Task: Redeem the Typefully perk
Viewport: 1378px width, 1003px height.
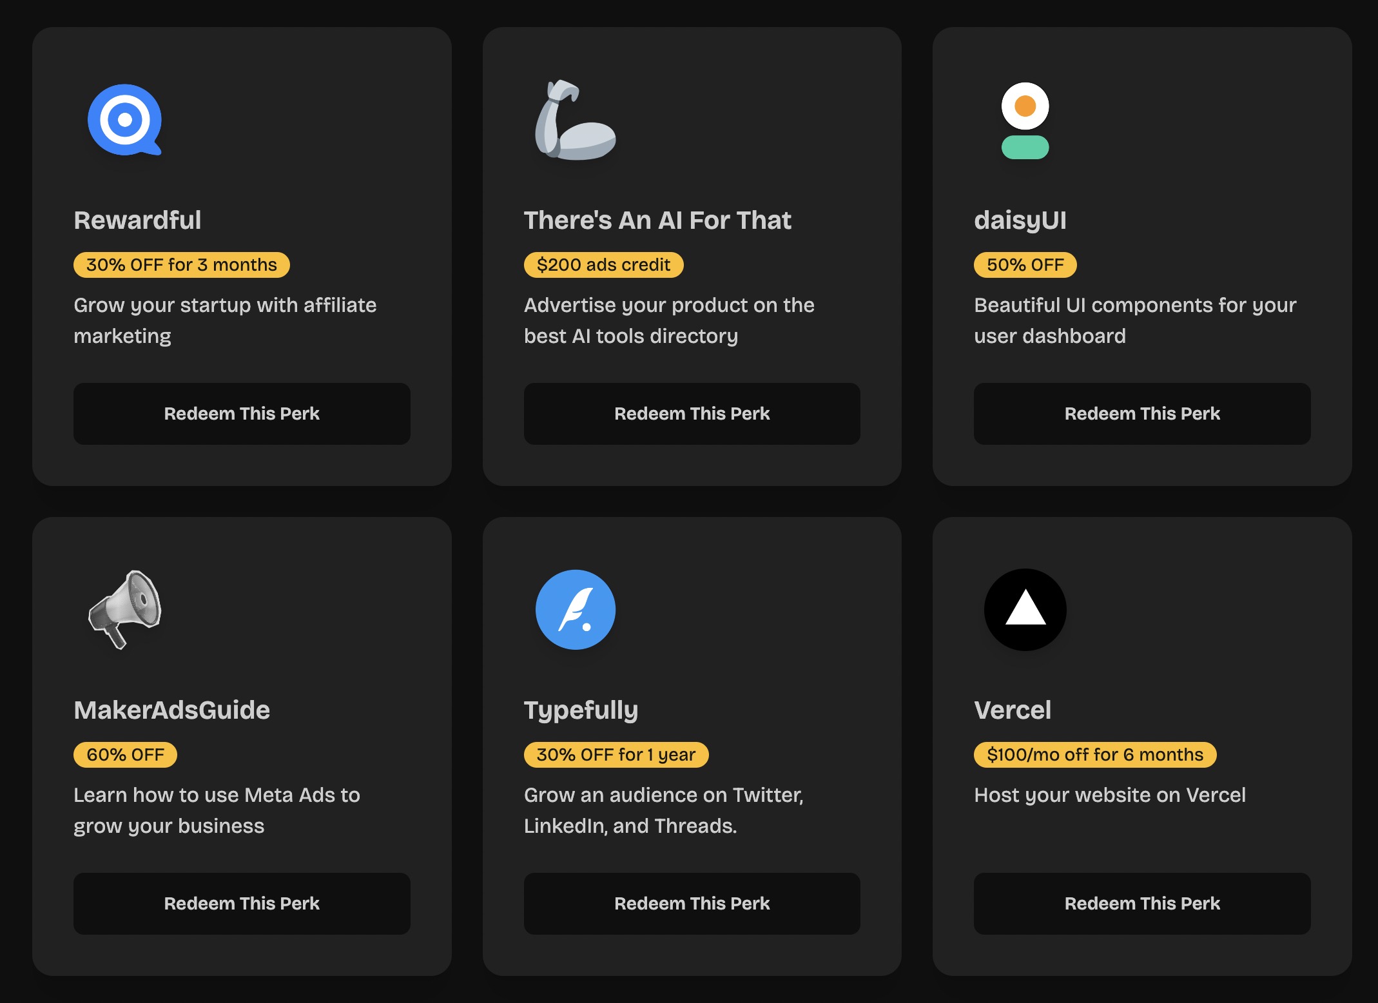Action: [x=692, y=904]
